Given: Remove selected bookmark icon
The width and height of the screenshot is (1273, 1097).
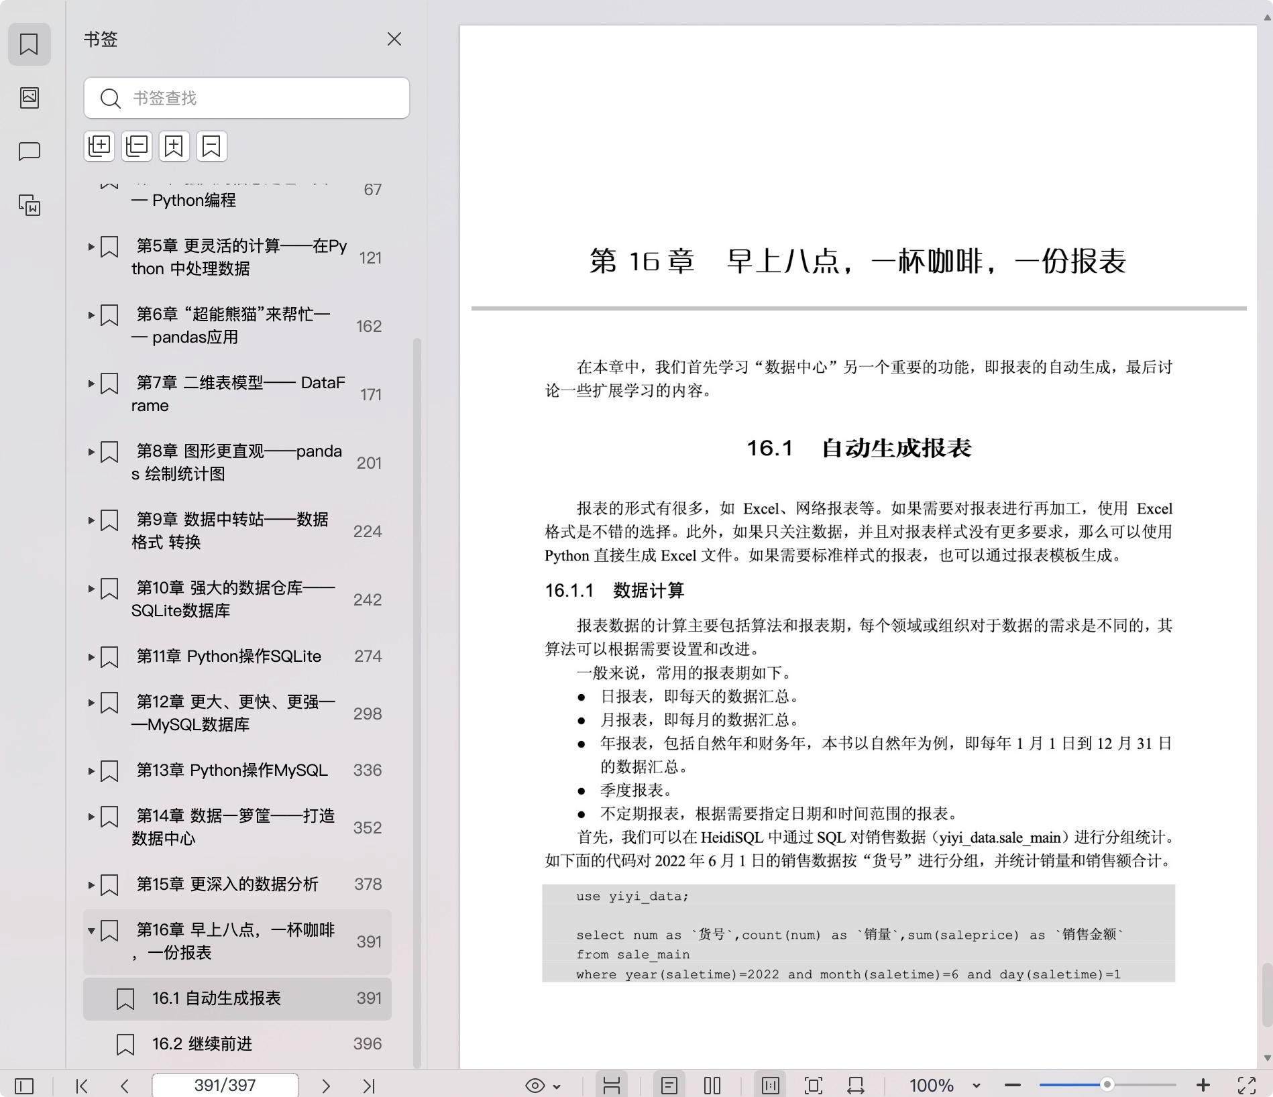Looking at the screenshot, I should (212, 146).
